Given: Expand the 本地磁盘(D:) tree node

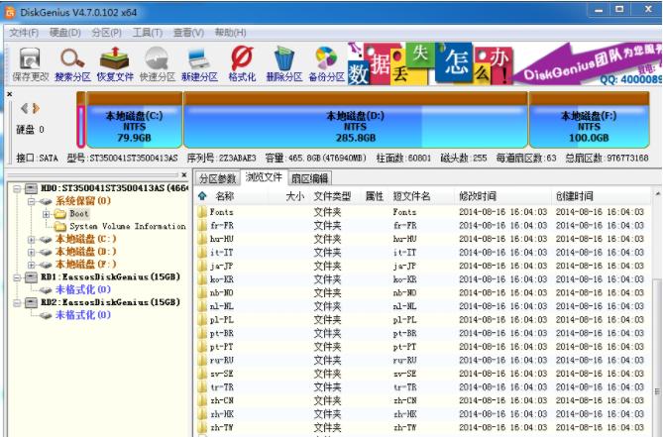Looking at the screenshot, I should point(31,252).
